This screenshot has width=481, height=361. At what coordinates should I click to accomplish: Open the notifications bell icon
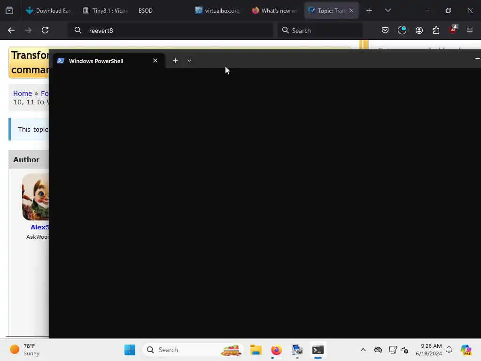point(449,350)
